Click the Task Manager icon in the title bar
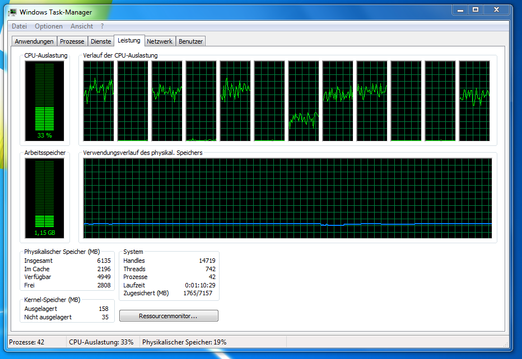 [12, 11]
